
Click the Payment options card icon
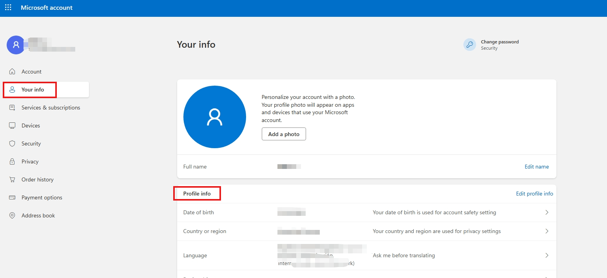tap(12, 197)
